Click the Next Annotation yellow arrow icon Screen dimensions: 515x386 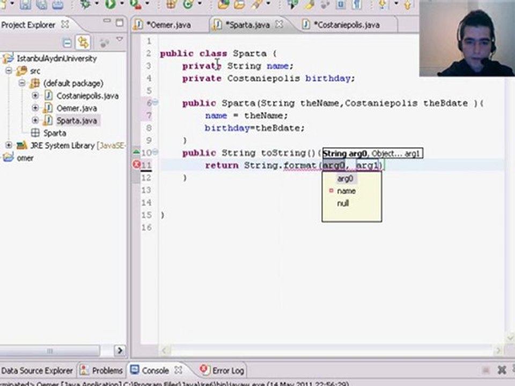pos(382,4)
